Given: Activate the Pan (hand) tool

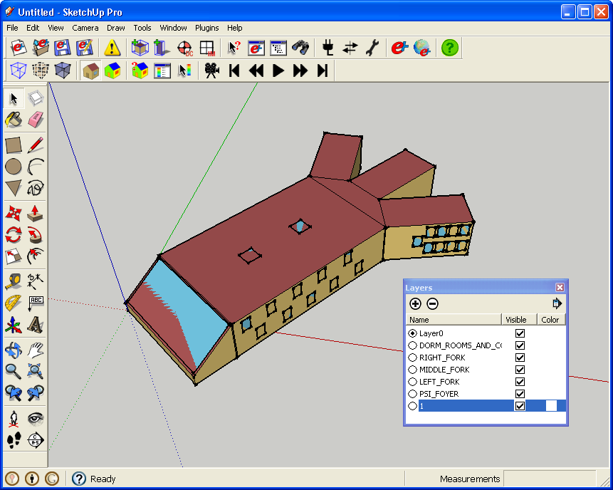Looking at the screenshot, I should (34, 350).
